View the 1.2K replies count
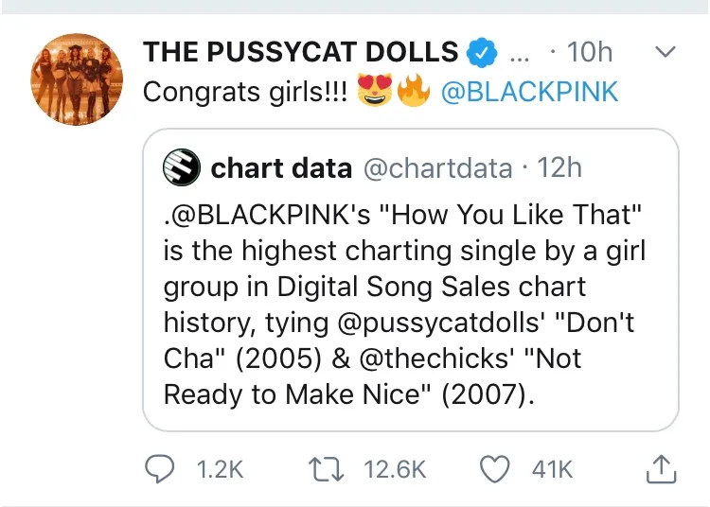Screen dimensions: 710x507 tap(220, 469)
